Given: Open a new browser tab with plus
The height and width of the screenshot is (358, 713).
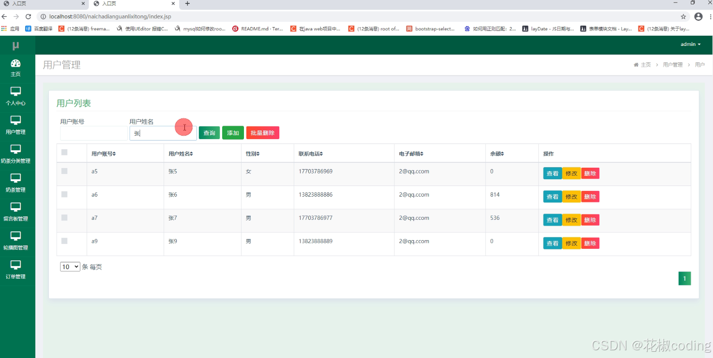Looking at the screenshot, I should coord(187,4).
